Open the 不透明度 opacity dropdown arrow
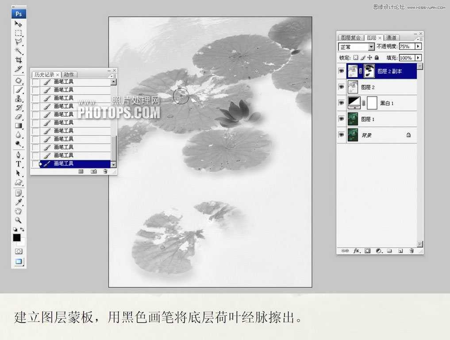The width and height of the screenshot is (450, 340). tap(418, 46)
